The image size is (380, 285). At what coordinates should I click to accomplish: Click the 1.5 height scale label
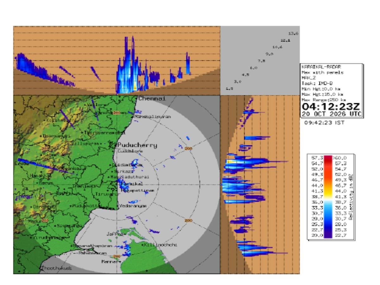pyautogui.click(x=229, y=89)
